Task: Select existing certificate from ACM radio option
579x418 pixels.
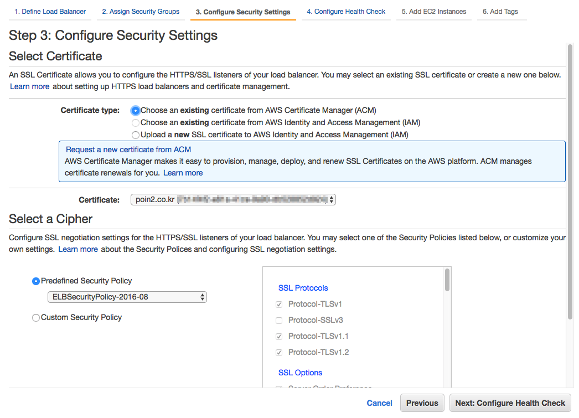Action: (136, 111)
